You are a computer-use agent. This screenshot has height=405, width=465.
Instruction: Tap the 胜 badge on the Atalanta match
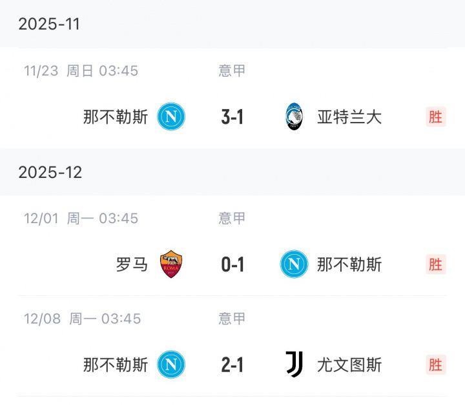pyautogui.click(x=436, y=117)
